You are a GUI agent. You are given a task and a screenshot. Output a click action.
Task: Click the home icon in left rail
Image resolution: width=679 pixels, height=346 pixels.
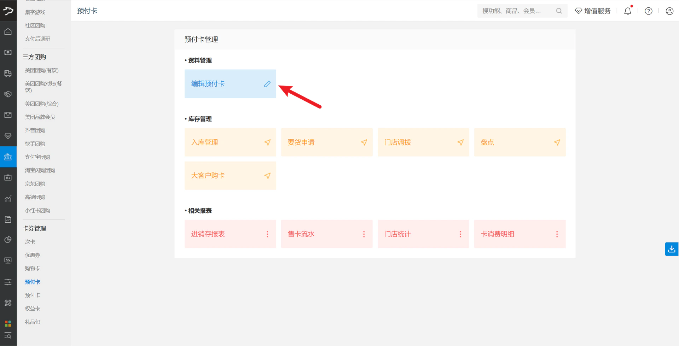[8, 32]
